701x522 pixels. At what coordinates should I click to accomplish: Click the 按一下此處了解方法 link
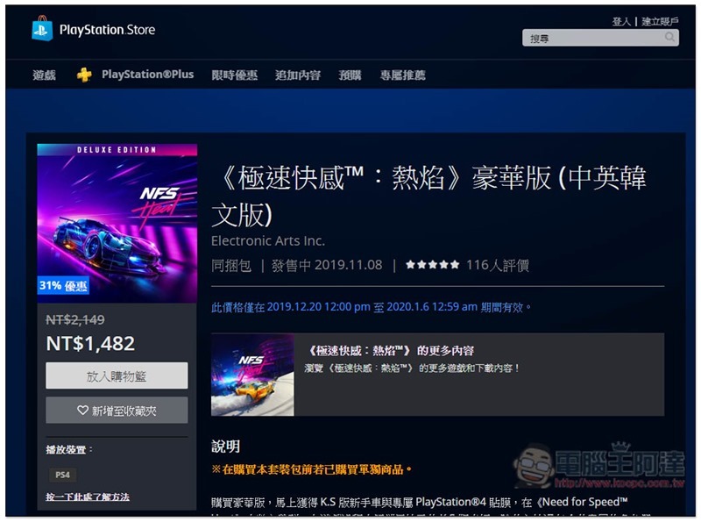[x=88, y=497]
